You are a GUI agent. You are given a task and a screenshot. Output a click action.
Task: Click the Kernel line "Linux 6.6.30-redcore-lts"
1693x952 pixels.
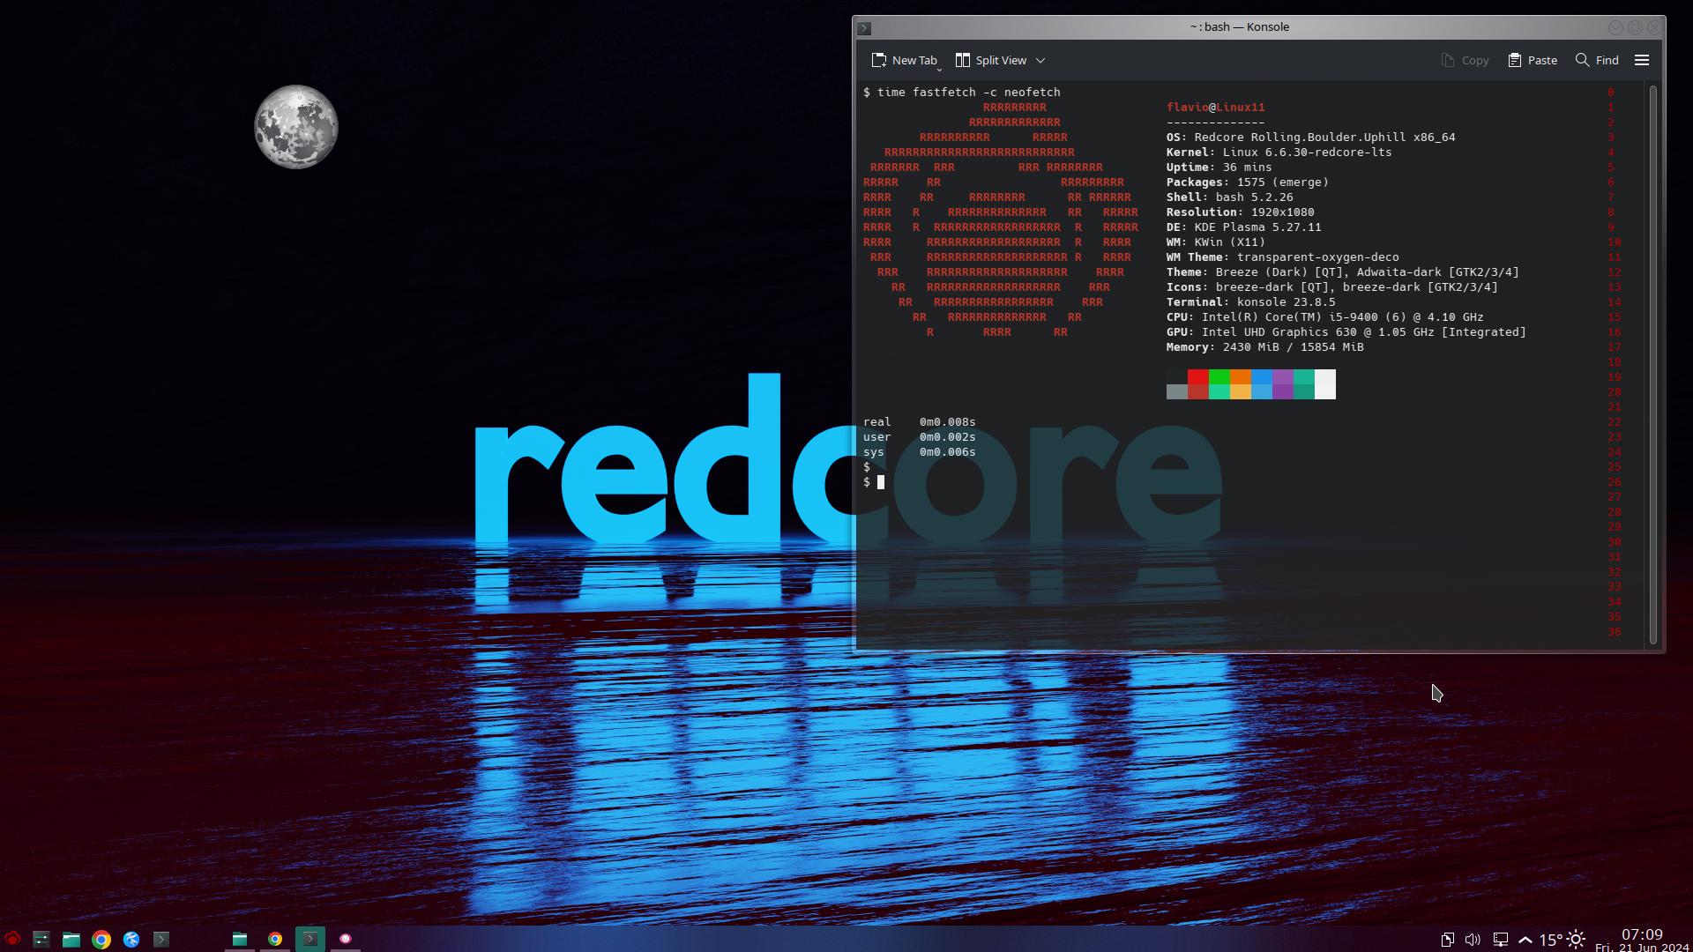tap(1279, 152)
